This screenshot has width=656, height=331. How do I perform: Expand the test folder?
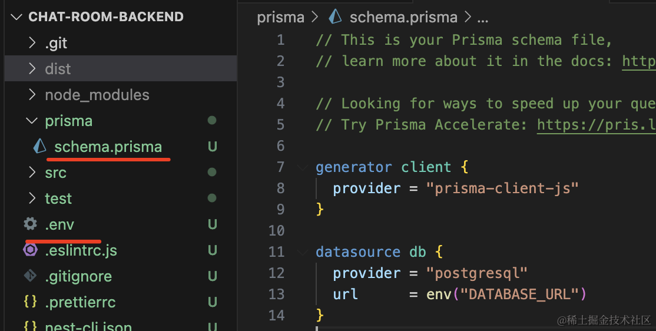(32, 198)
